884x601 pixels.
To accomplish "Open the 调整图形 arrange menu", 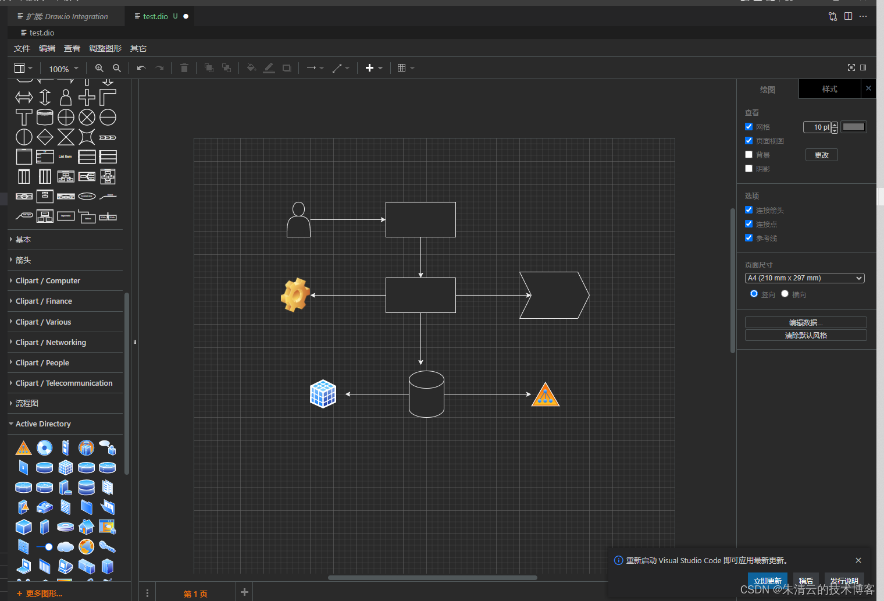I will pyautogui.click(x=105, y=48).
